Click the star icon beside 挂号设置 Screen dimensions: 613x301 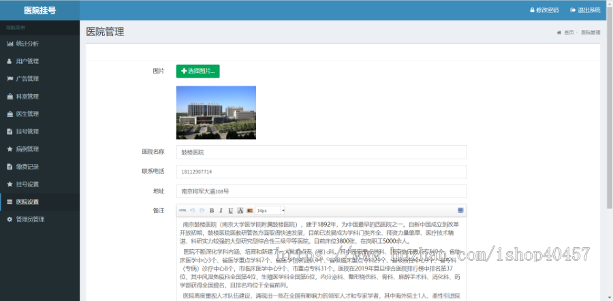pyautogui.click(x=10, y=184)
